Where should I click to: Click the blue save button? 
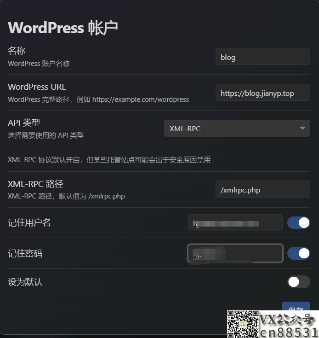click(x=296, y=306)
